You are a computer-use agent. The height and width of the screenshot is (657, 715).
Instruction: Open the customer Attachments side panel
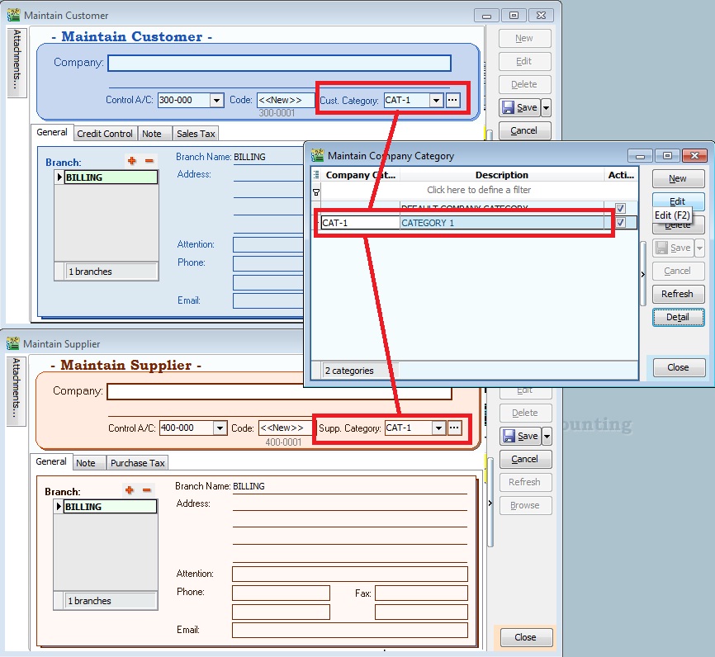point(17,63)
